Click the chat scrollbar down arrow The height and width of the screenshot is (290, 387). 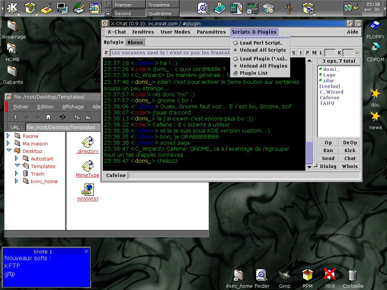tap(309, 167)
